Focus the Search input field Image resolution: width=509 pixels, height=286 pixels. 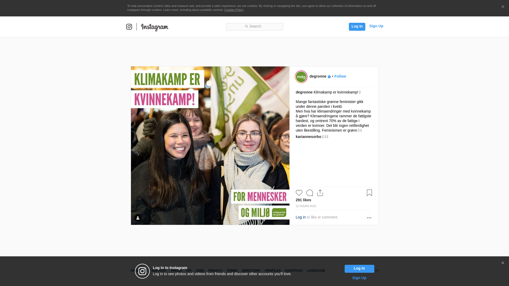click(x=254, y=26)
